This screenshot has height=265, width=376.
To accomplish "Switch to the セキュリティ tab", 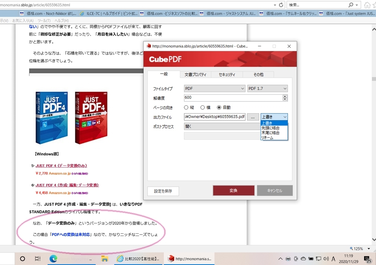I will (228, 74).
